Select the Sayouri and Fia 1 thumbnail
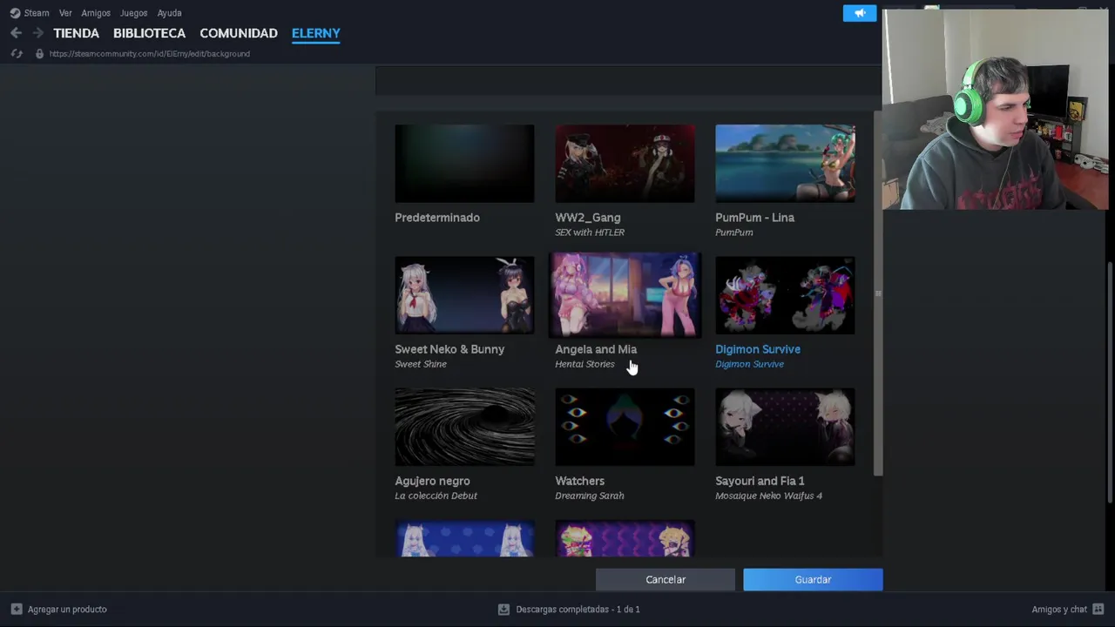The width and height of the screenshot is (1115, 627). tap(785, 427)
